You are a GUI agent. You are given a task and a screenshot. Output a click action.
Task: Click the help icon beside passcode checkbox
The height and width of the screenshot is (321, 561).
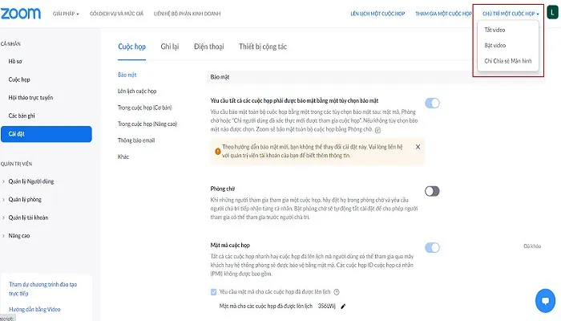337,292
